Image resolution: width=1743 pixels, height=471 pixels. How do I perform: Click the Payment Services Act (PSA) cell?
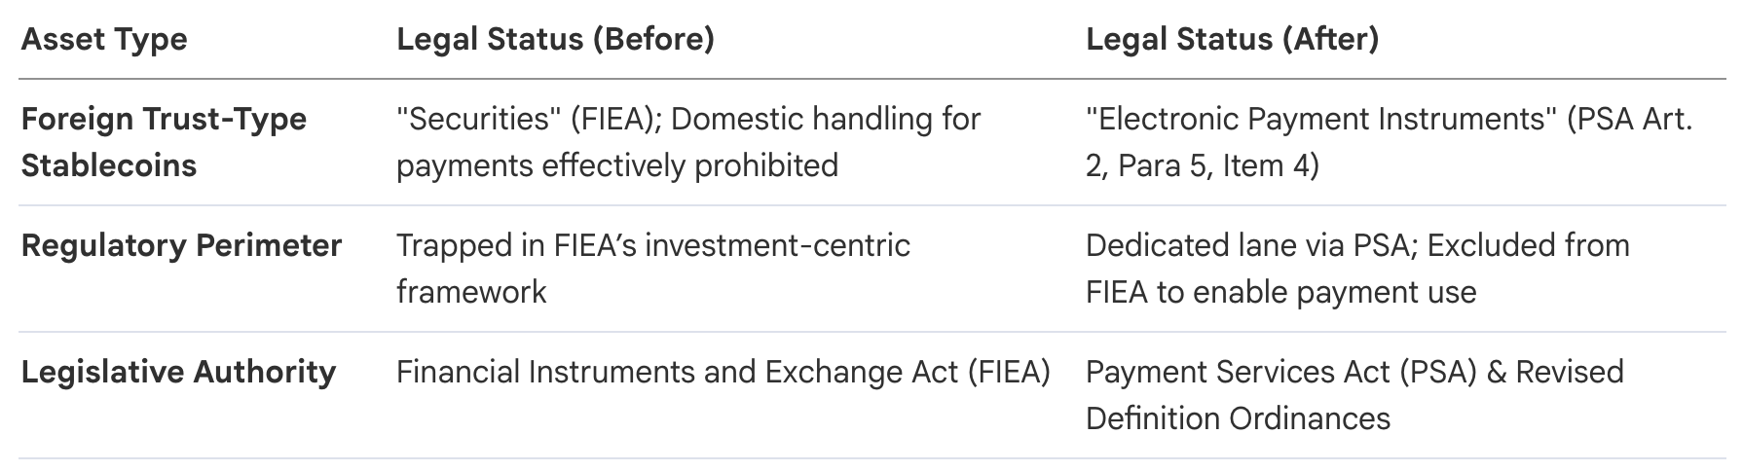tap(1354, 395)
